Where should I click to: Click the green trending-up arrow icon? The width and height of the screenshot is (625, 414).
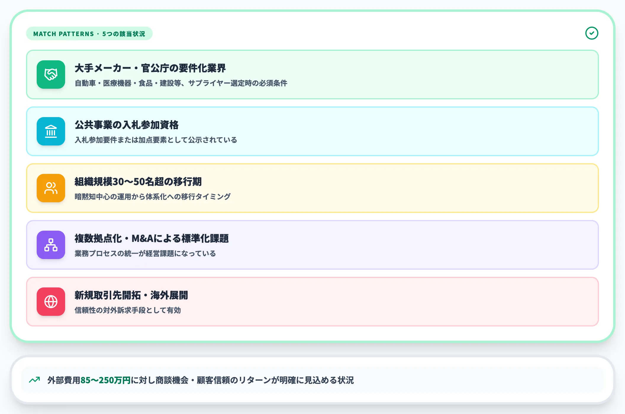pyautogui.click(x=34, y=380)
